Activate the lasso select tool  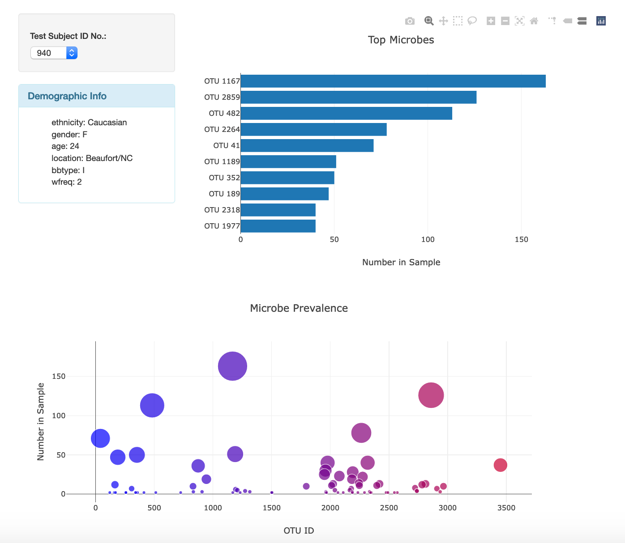tap(472, 21)
